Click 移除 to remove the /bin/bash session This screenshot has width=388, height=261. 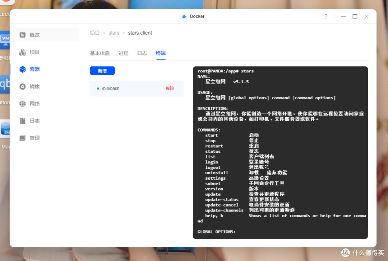[170, 89]
